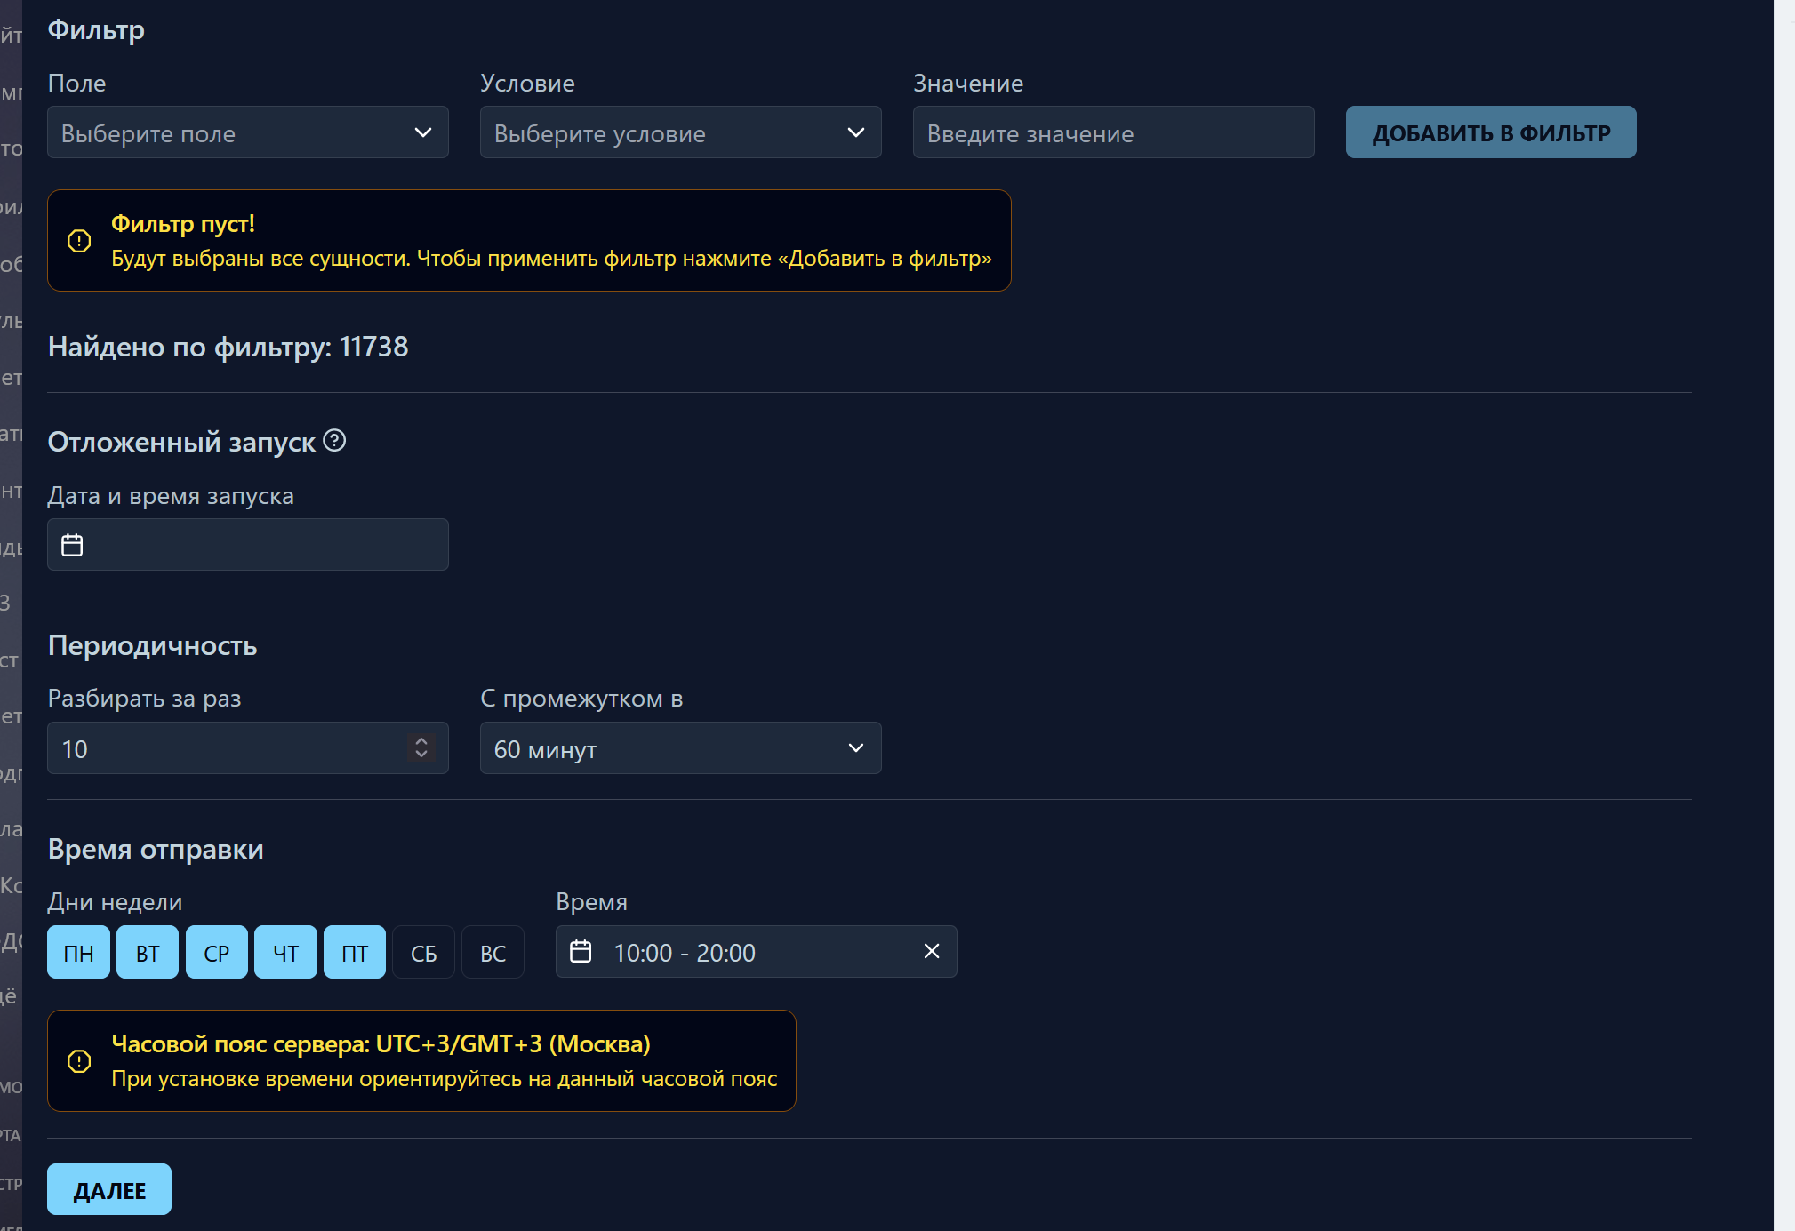This screenshot has width=1795, height=1231.
Task: Click the warning icon in the empty filter alert
Action: [79, 241]
